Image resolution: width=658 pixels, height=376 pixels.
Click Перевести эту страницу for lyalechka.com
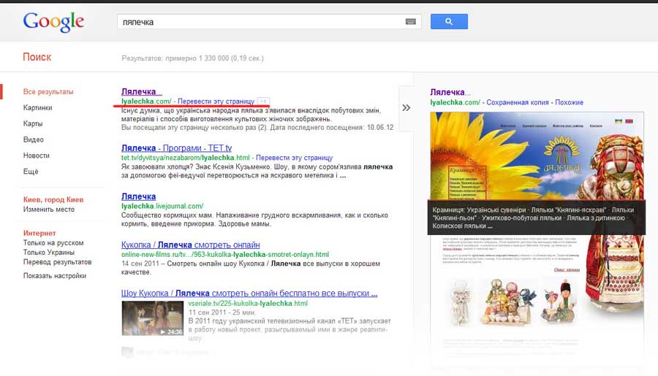tap(216, 101)
